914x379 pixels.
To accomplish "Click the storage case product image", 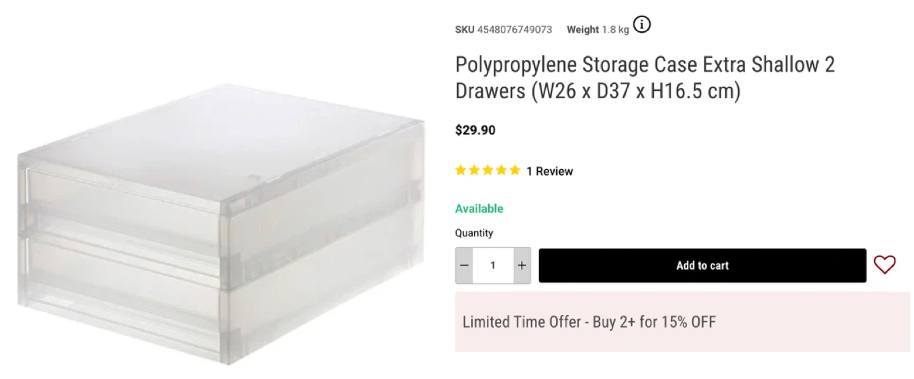I will click(221, 225).
